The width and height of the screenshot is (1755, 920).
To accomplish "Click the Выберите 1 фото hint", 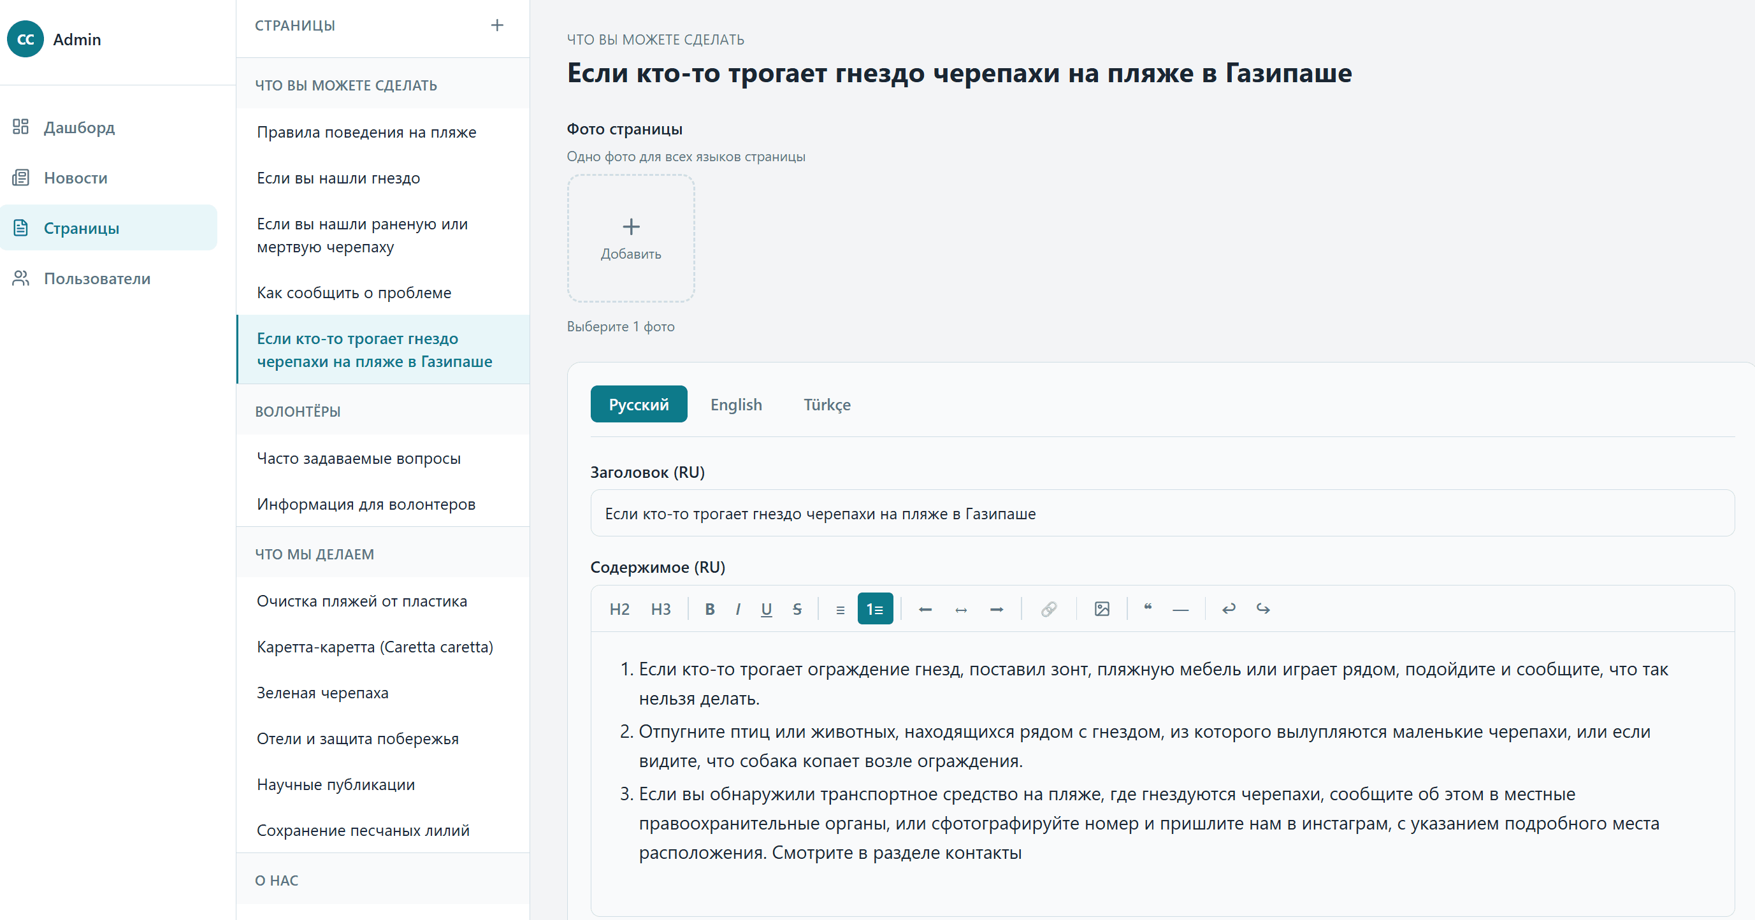I will [x=621, y=326].
